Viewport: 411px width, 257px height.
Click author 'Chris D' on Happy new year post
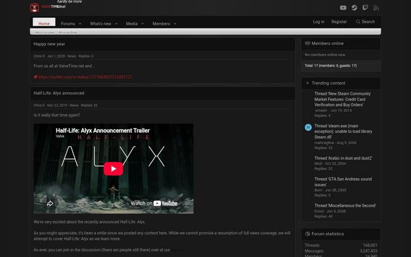click(x=39, y=56)
